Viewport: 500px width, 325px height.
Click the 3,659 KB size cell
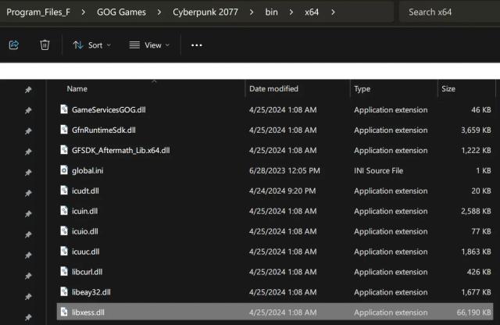click(476, 130)
